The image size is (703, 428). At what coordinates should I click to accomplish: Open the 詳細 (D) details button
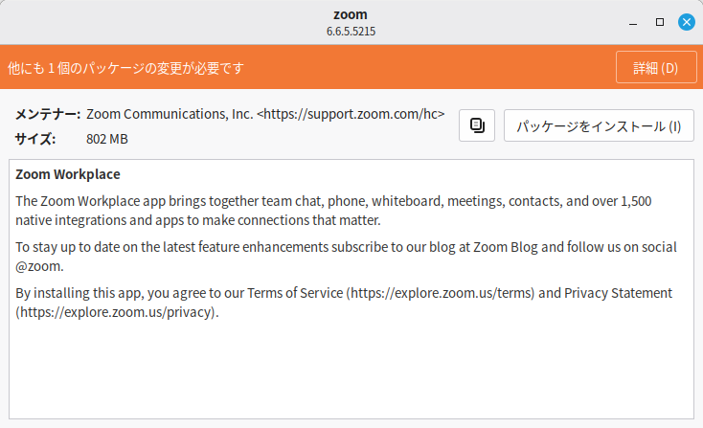[655, 68]
